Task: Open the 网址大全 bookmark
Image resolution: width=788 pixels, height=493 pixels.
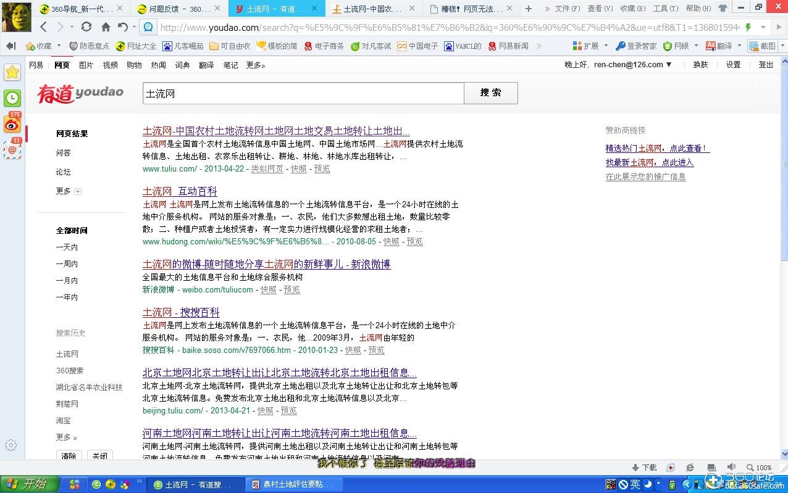Action: (136, 46)
